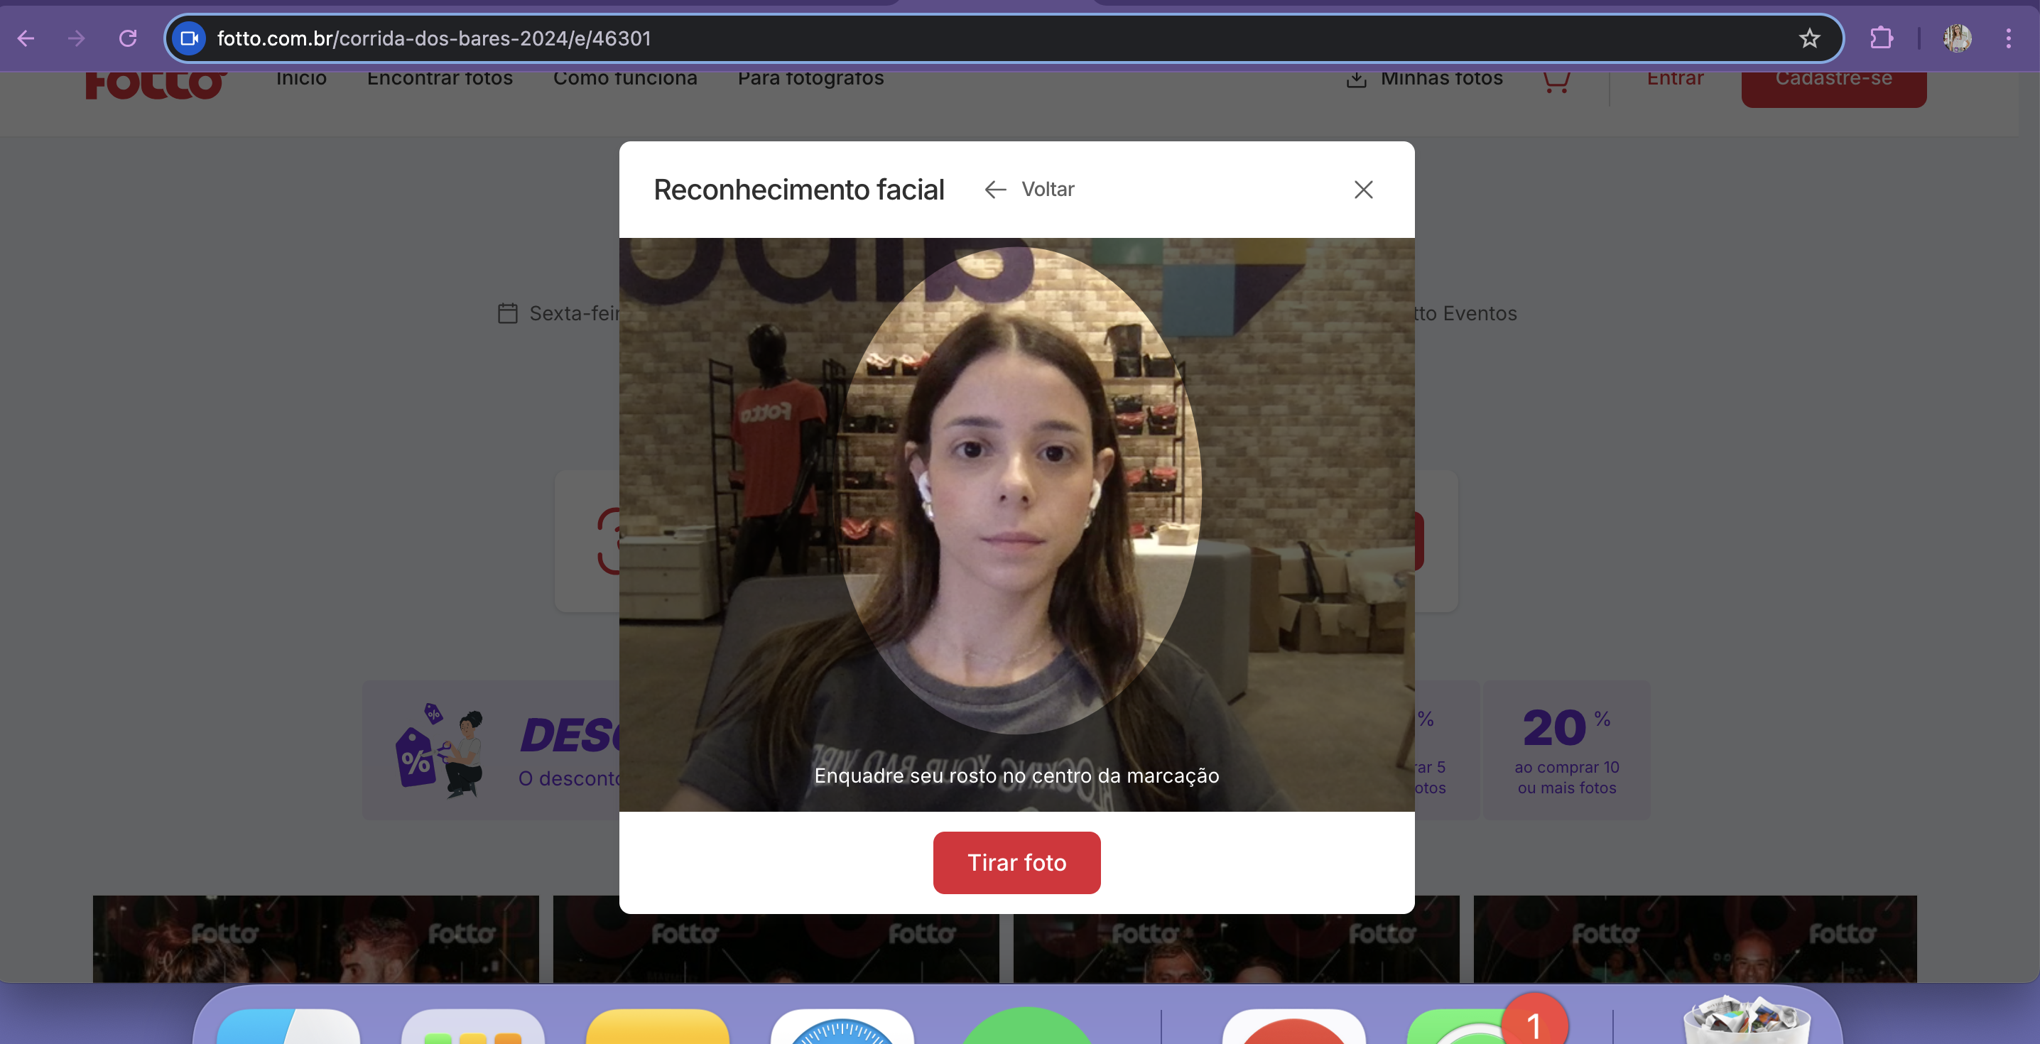Open Para fotógrafos menu item
Image resolution: width=2040 pixels, height=1044 pixels.
coord(811,78)
